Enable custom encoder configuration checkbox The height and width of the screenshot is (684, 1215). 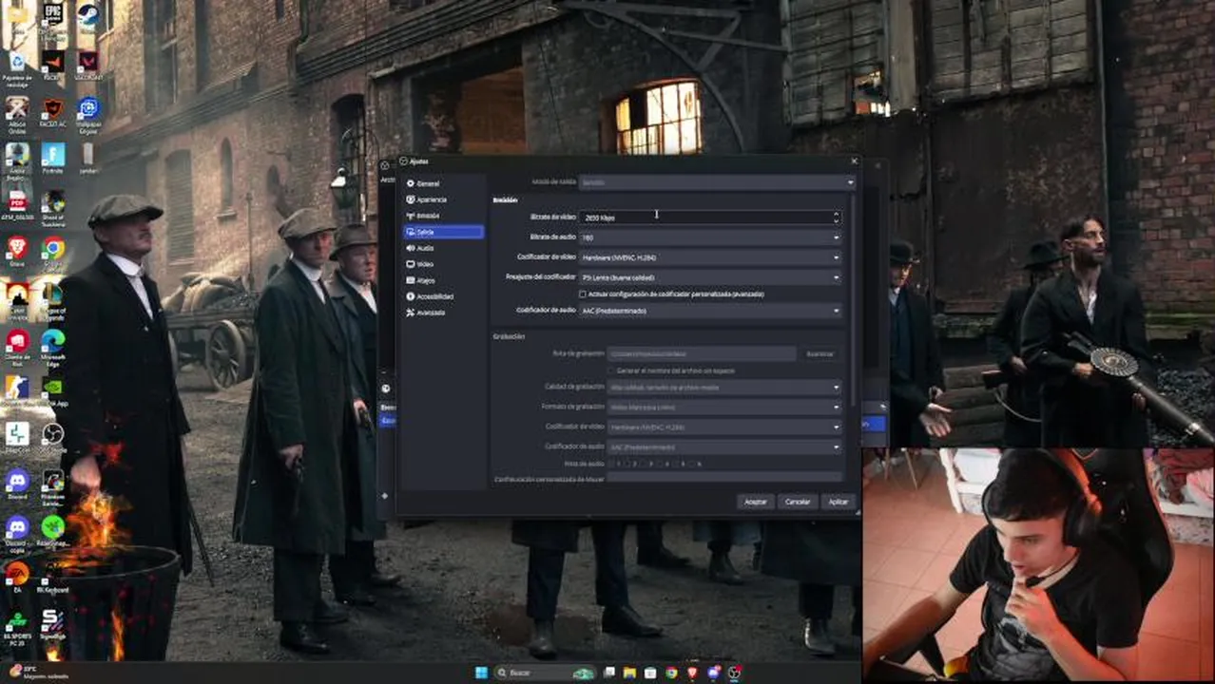click(x=583, y=294)
